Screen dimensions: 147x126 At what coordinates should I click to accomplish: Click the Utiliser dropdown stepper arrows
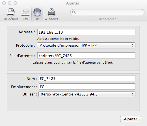coord(133,94)
